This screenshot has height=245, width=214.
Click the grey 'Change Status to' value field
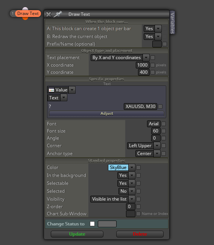click(107, 224)
